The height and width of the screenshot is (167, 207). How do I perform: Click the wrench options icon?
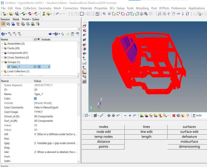click(x=101, y=115)
